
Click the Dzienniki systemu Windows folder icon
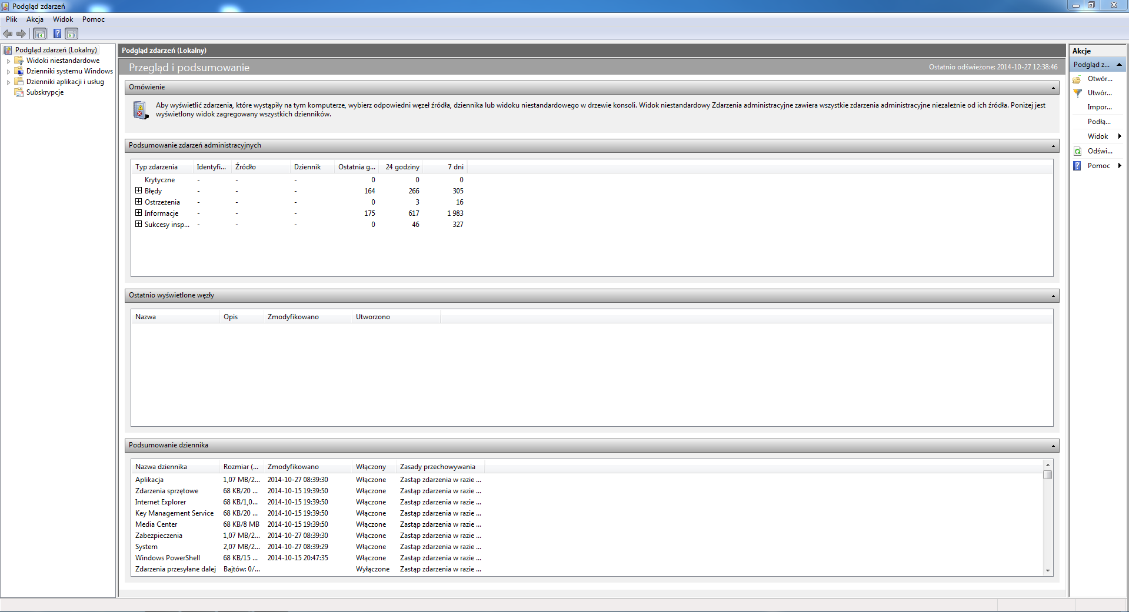[19, 71]
